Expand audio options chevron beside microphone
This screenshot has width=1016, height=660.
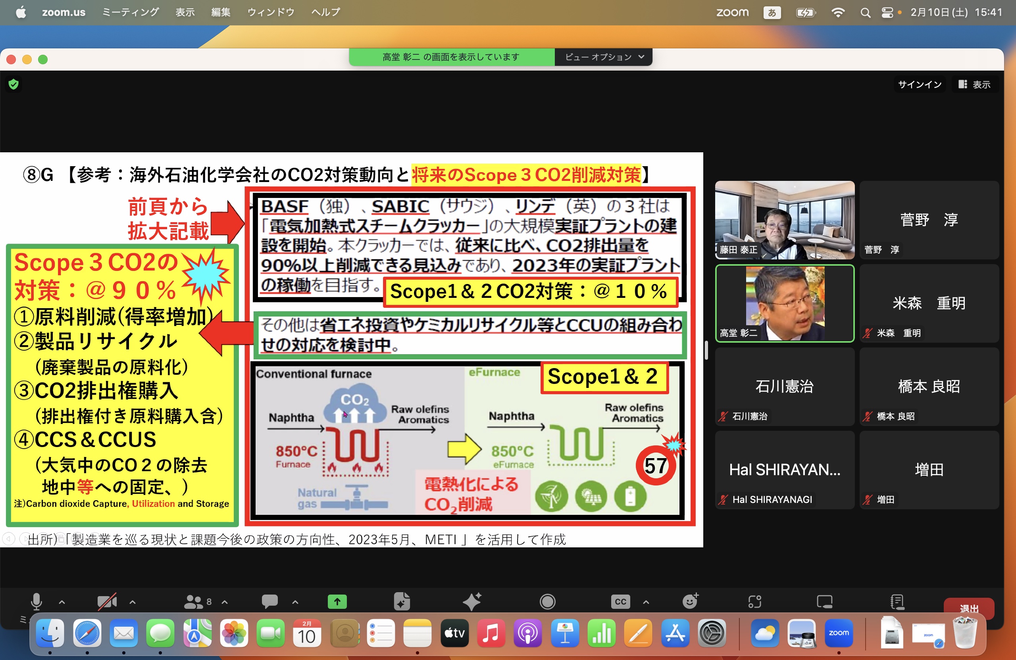(62, 602)
